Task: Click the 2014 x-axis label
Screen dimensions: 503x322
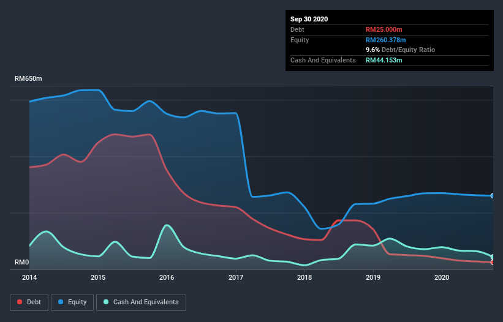Action: [29, 277]
